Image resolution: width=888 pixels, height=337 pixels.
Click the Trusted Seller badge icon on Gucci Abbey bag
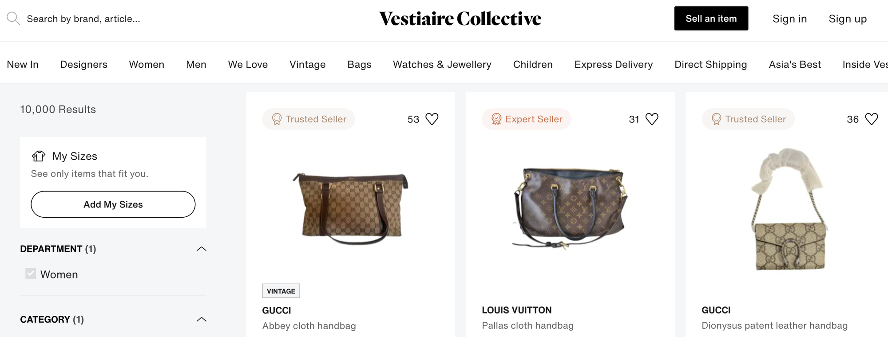(277, 119)
